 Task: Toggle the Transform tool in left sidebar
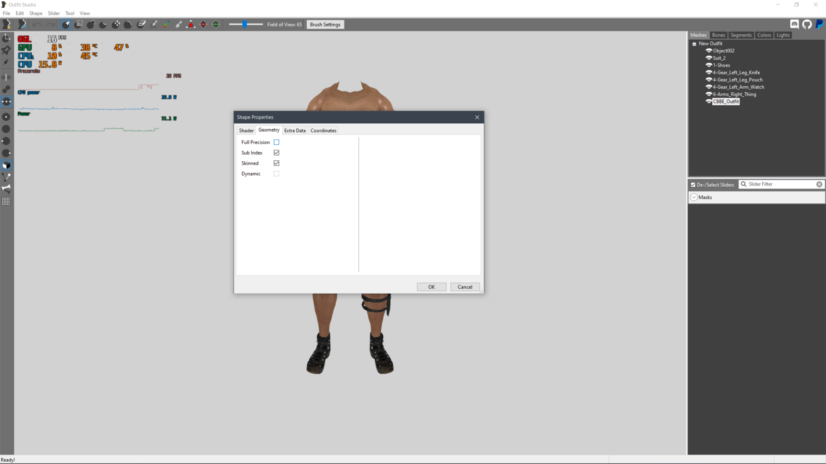6,38
